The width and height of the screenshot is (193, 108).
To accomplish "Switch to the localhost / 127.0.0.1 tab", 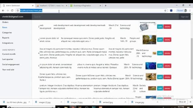I will [52, 6].
